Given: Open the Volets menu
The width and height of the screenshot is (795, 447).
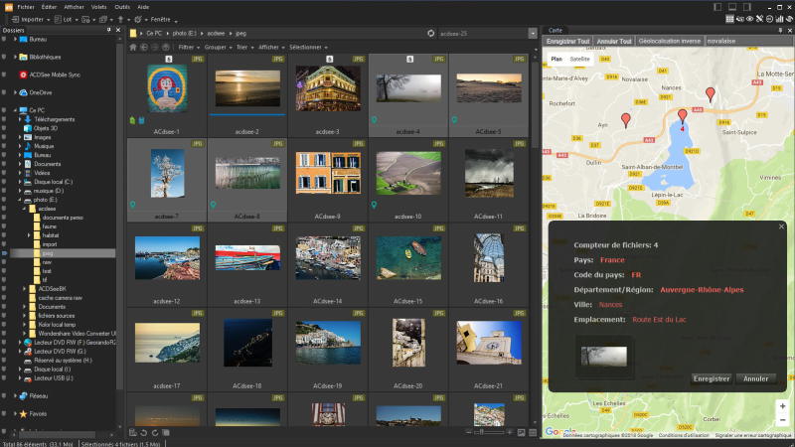Looking at the screenshot, I should [98, 7].
